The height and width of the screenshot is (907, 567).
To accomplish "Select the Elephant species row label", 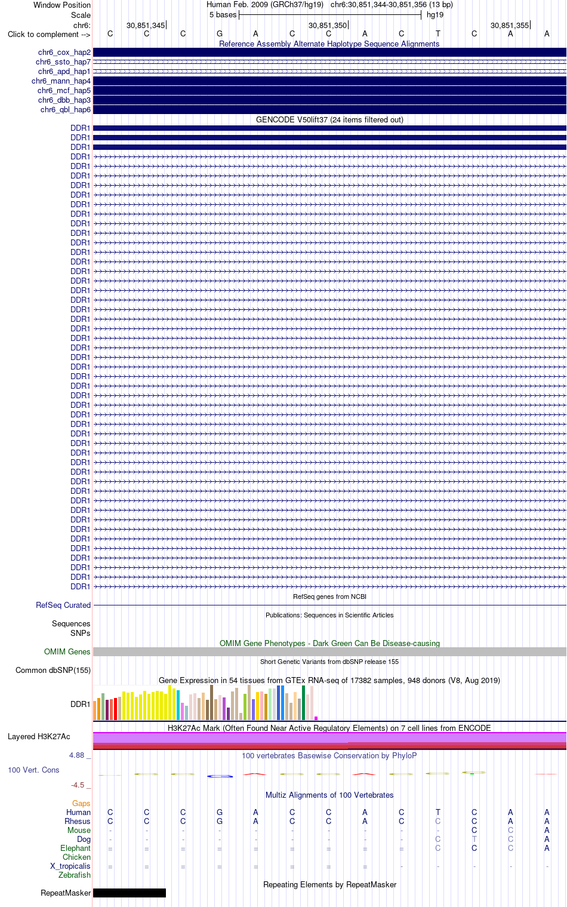I will coord(75,848).
